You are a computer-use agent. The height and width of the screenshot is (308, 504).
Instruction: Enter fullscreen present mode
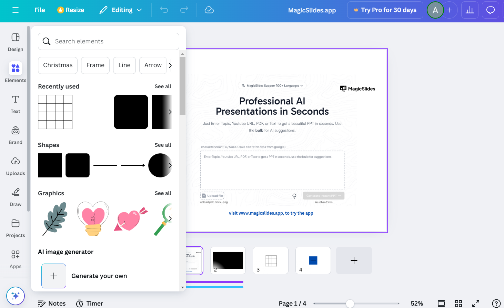click(476, 304)
